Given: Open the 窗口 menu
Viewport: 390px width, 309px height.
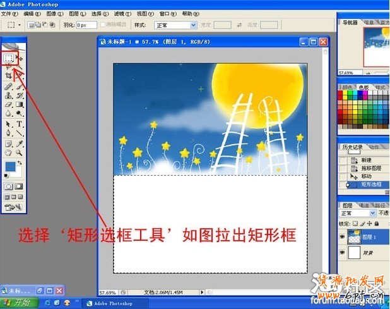Looking at the screenshot, I should click(168, 14).
